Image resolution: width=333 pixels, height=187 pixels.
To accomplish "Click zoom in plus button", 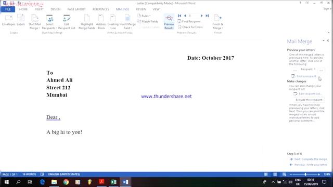I will tap(319, 175).
